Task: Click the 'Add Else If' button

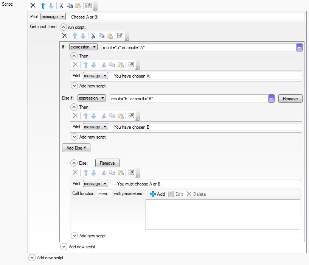Action: (x=76, y=148)
